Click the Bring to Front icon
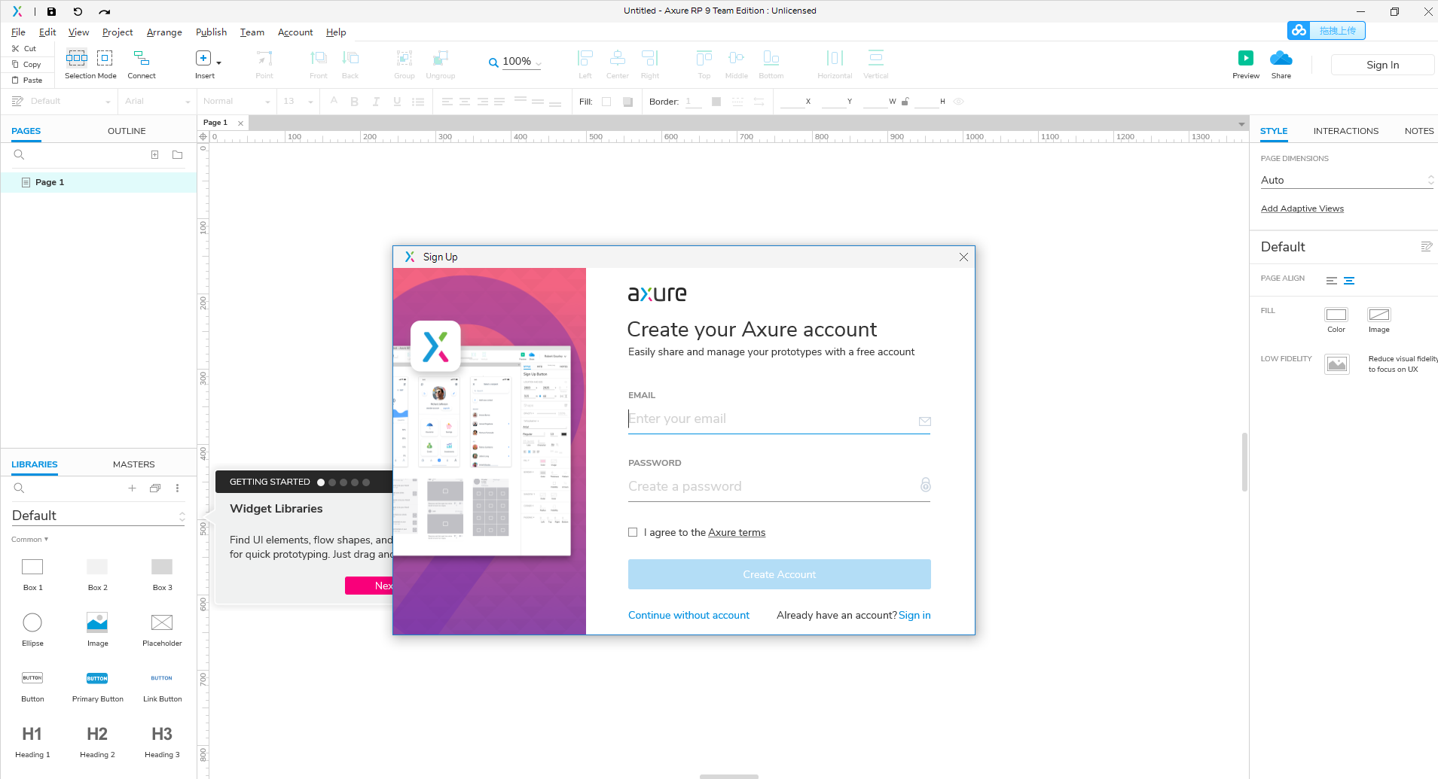This screenshot has height=779, width=1438. 318,60
